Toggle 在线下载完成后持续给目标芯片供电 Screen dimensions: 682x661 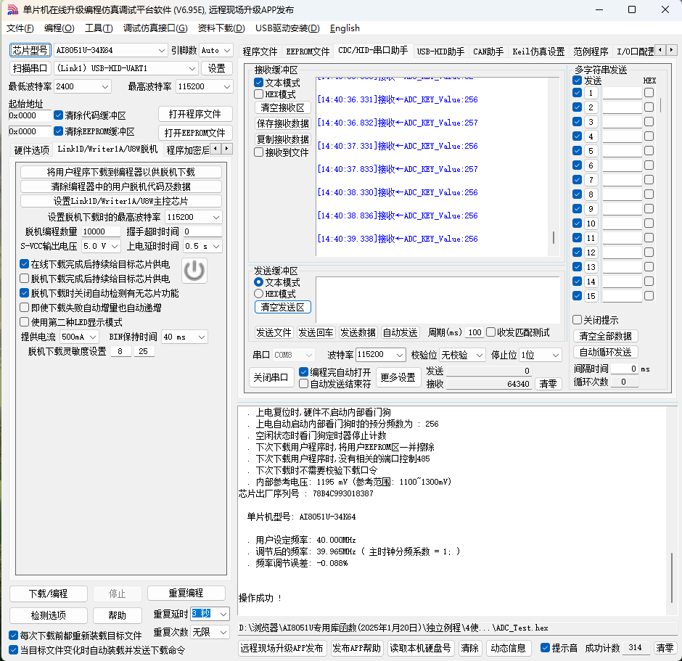pyautogui.click(x=25, y=263)
